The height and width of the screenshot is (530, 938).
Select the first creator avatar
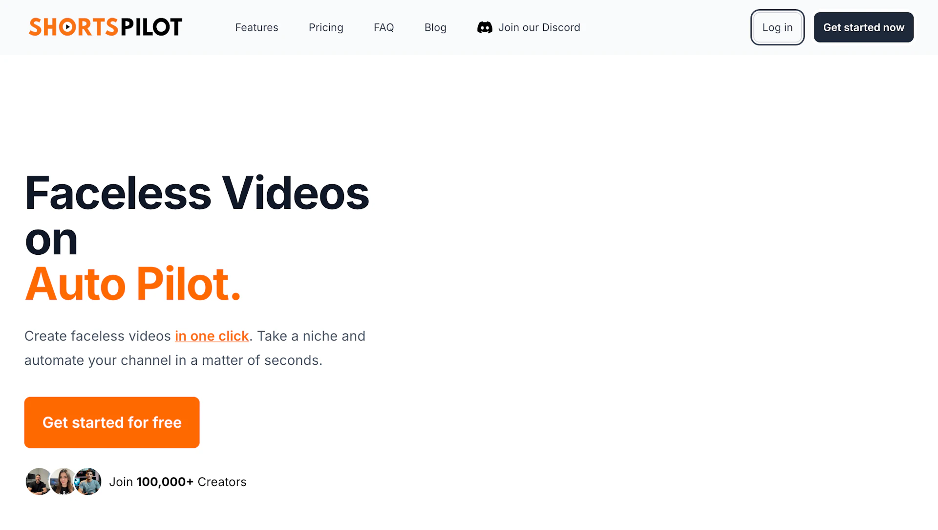click(39, 482)
